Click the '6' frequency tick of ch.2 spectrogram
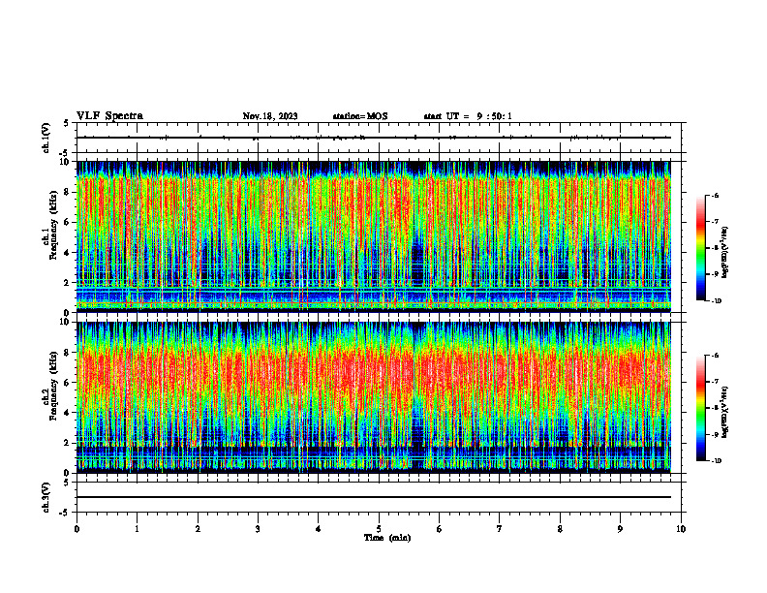 coord(68,383)
